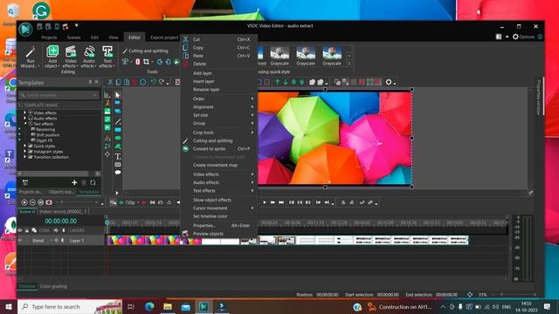Pin the Templates panel
559x314 pixels.
point(90,82)
